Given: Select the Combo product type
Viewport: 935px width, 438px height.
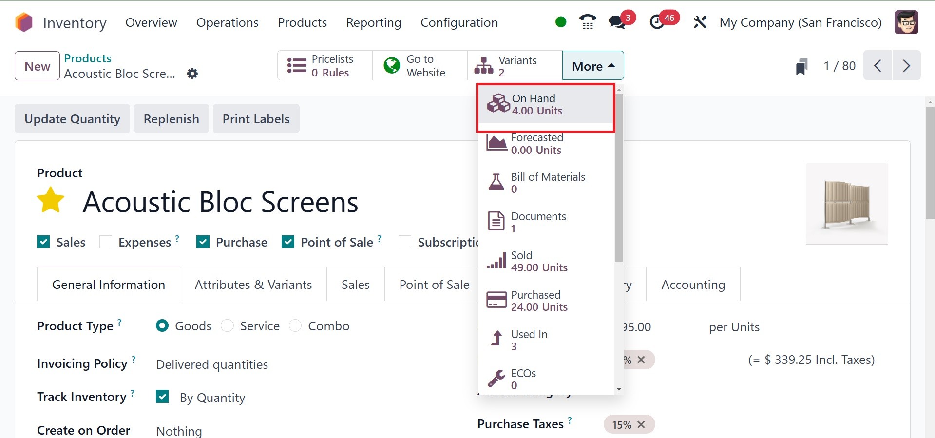Looking at the screenshot, I should (295, 325).
